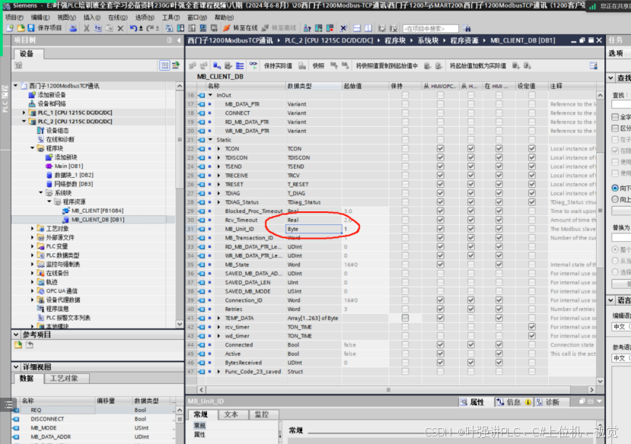This screenshot has height=444, width=631.
Task: Click the Download block to device icon in DB toolbar
Action: [x=217, y=65]
